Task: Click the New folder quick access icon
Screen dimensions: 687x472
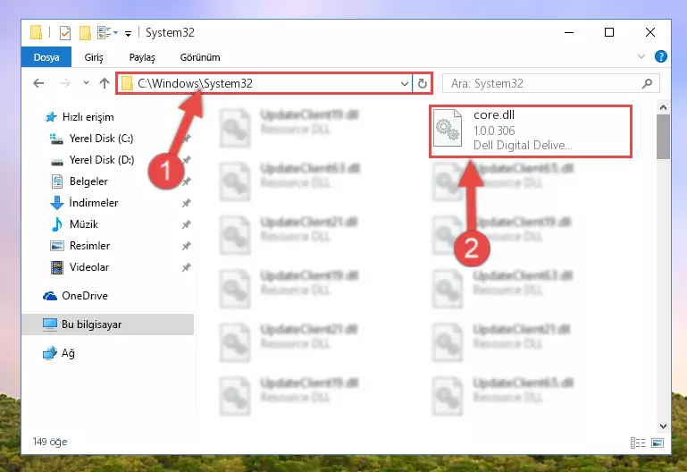Action: point(85,32)
